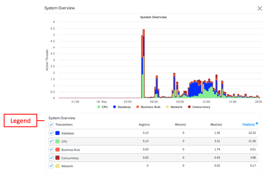Toggle CPU series in chart legend
The height and width of the screenshot is (180, 270).
click(103, 107)
